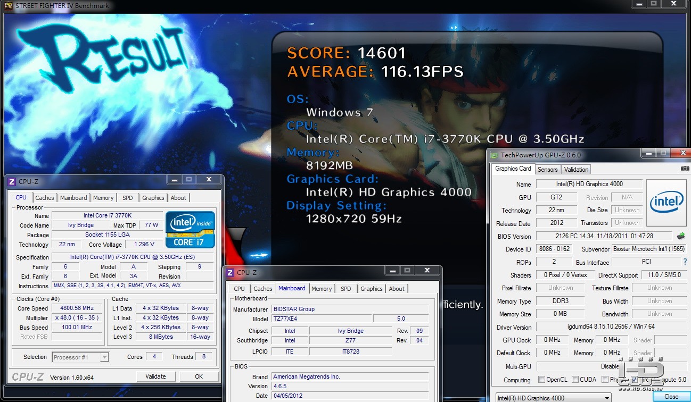This screenshot has height=402, width=691.
Task: Expand the Intel(R) HD Graphics 4000 dropdown
Action: (x=553, y=398)
